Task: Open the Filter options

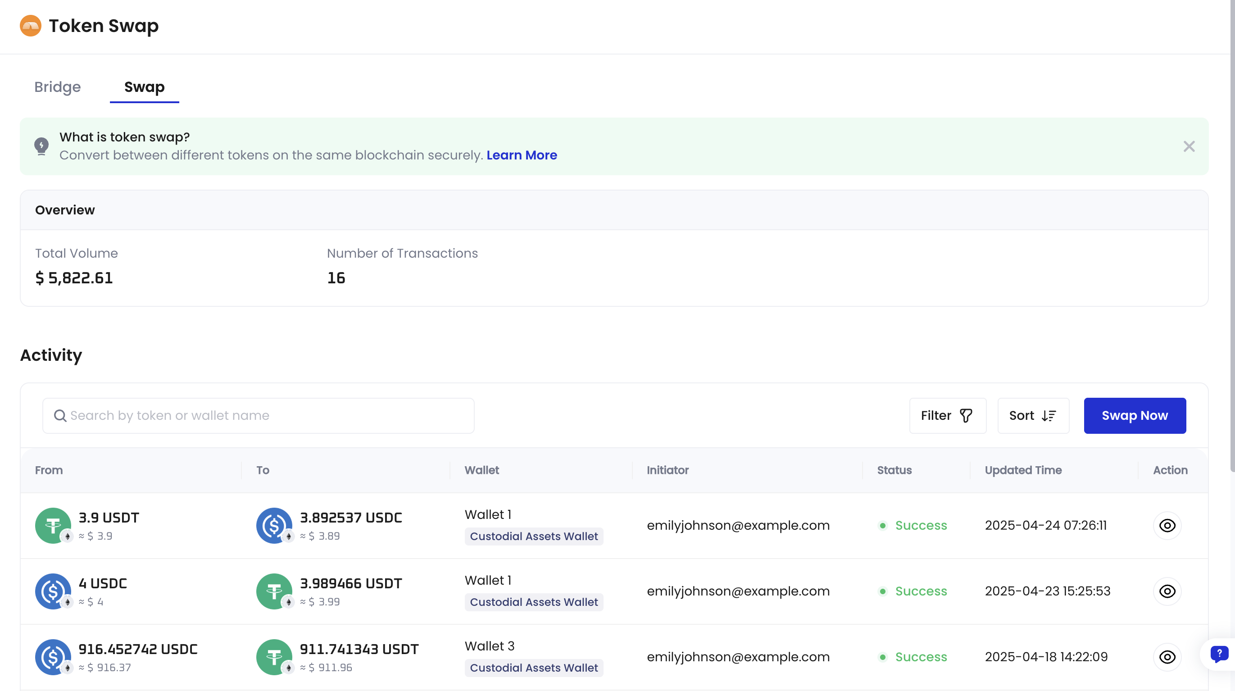Action: (x=947, y=415)
